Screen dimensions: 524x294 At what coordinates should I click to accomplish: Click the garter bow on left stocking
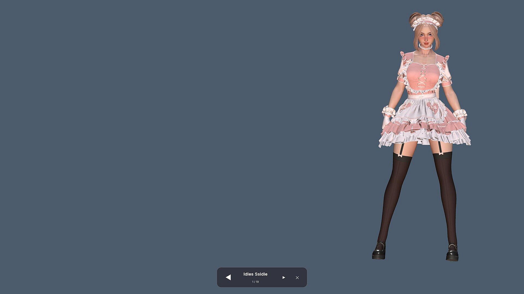click(x=401, y=156)
